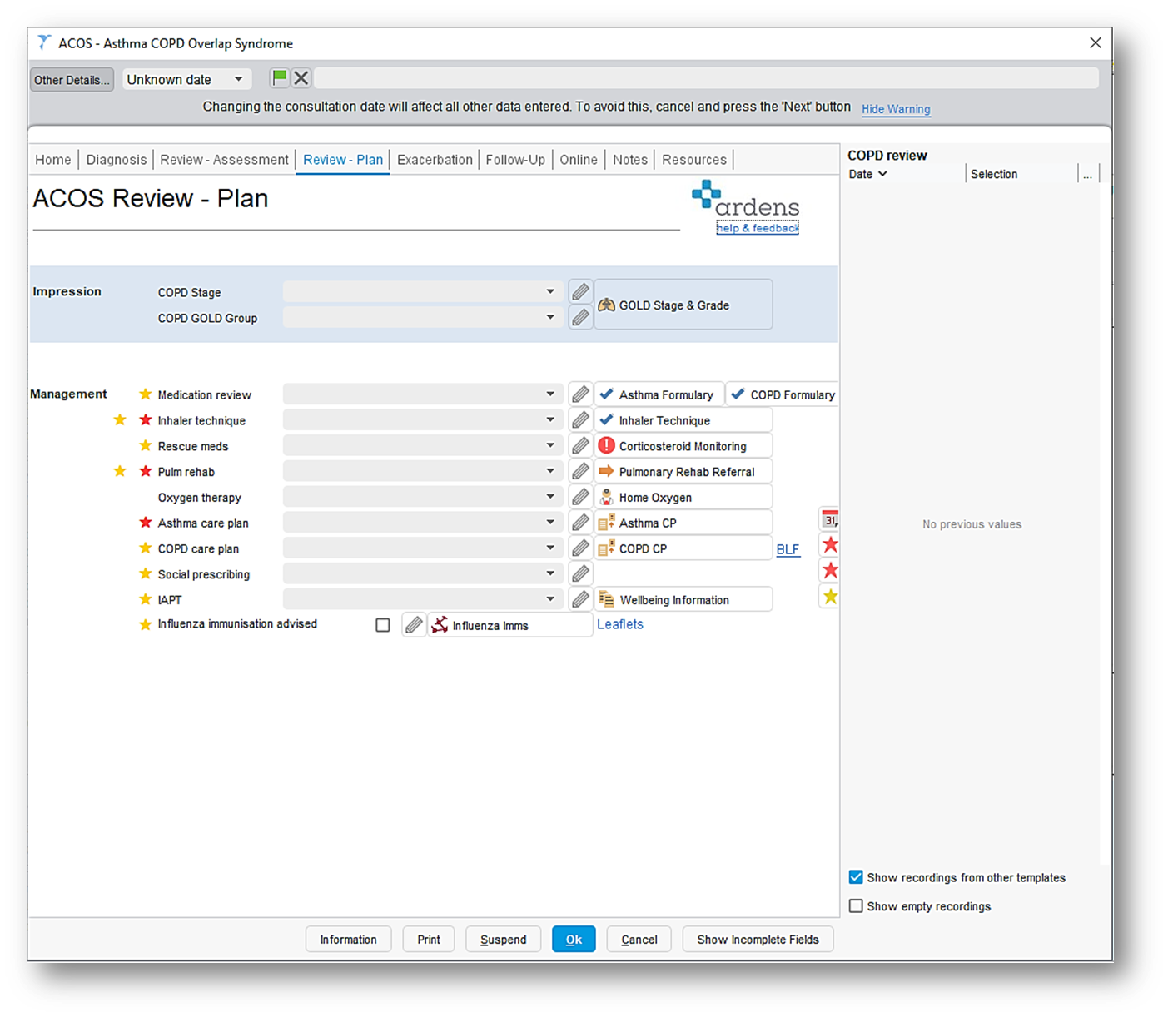Open Corticosteroid Monitoring template

point(683,446)
